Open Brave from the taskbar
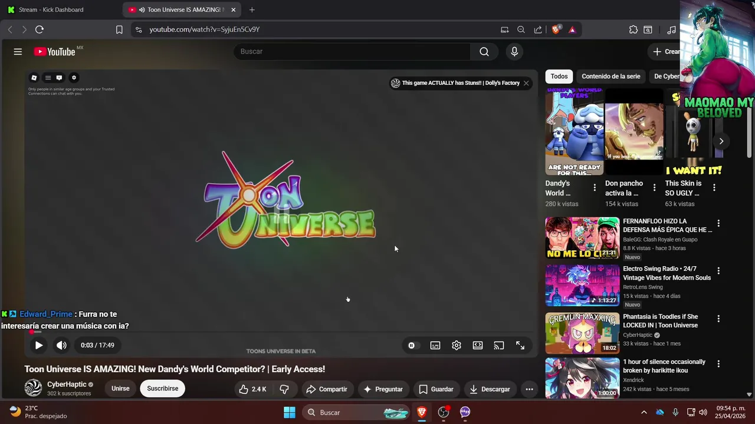 (422, 412)
